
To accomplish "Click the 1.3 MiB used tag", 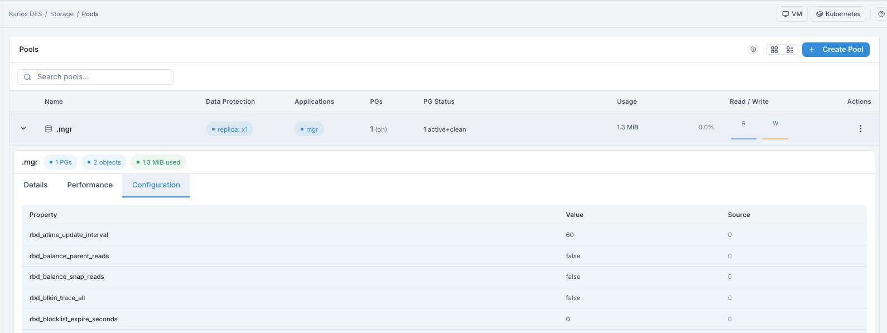I will [158, 162].
